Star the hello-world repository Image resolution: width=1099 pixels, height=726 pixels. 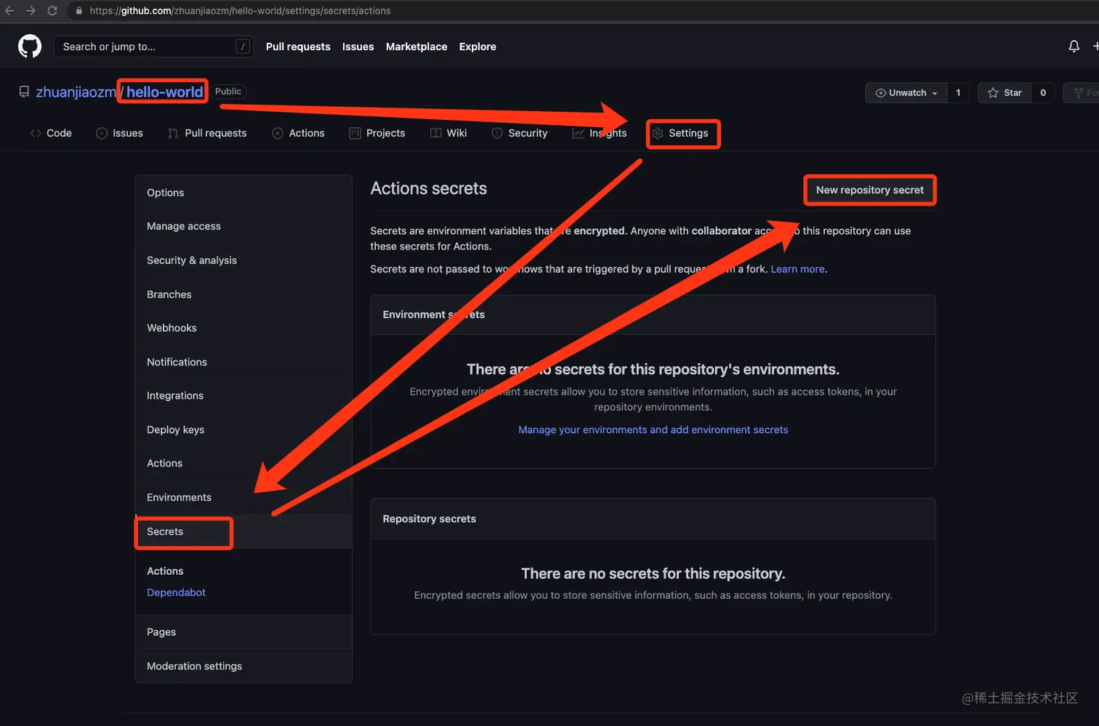pyautogui.click(x=1005, y=93)
